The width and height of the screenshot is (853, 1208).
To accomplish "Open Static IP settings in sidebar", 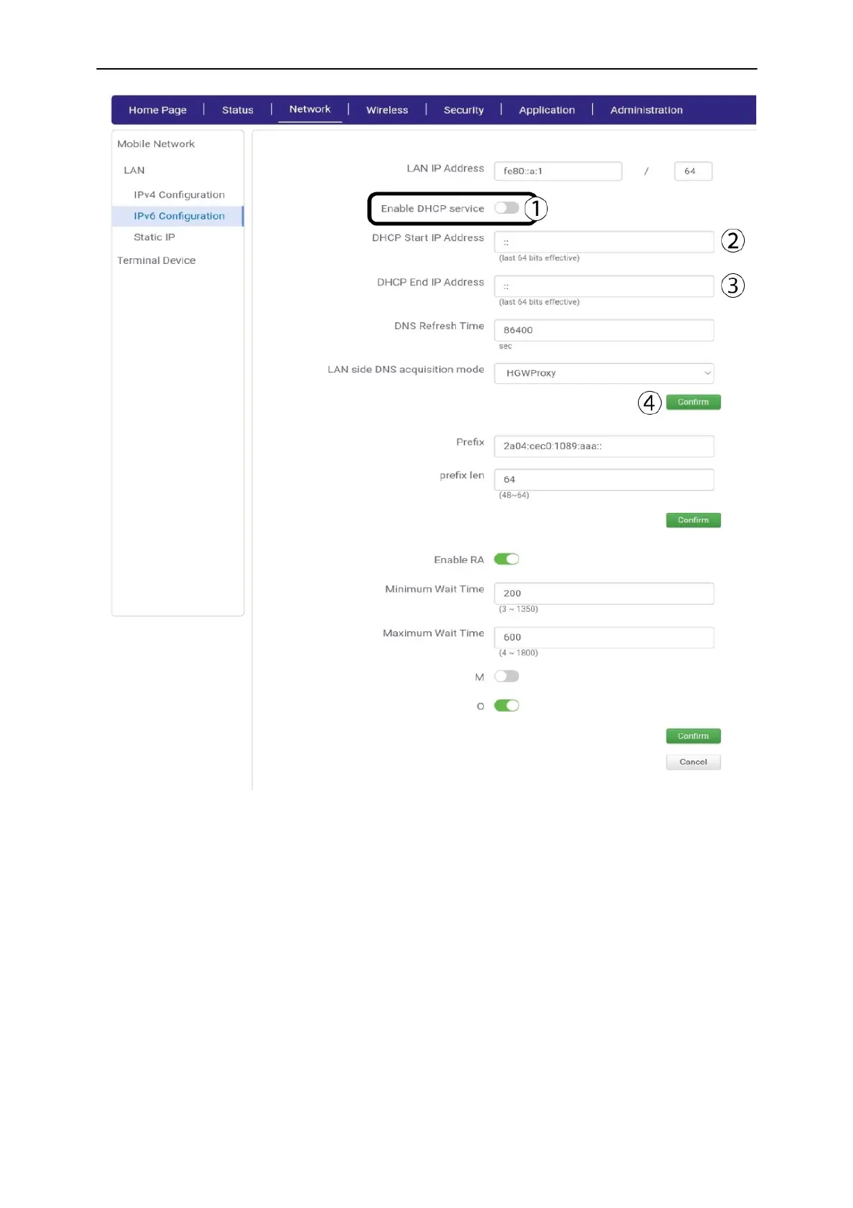I will pos(154,237).
